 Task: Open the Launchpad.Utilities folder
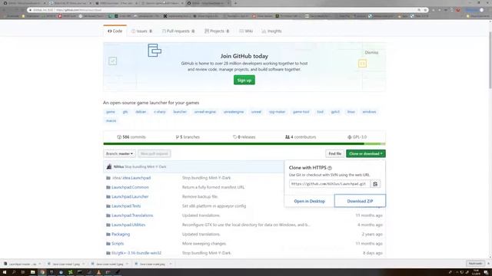coord(128,225)
